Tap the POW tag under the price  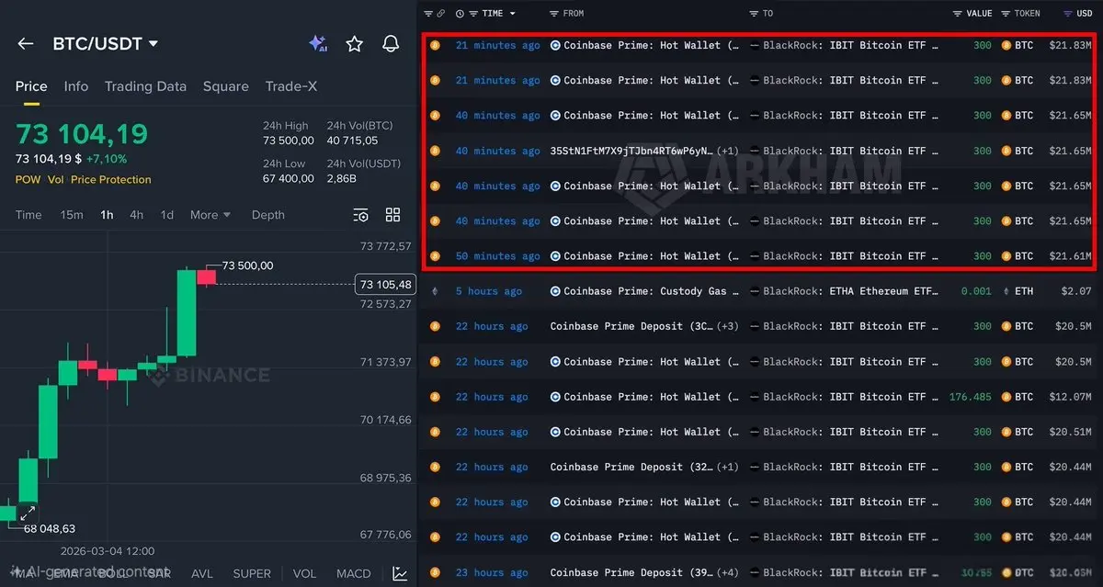click(x=28, y=180)
